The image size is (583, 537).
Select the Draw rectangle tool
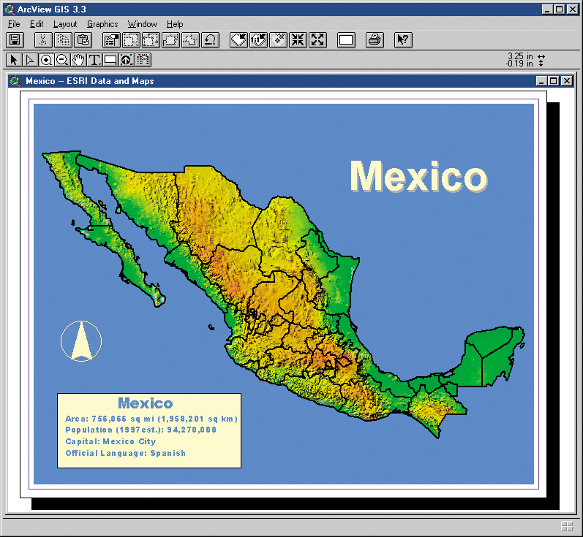pyautogui.click(x=110, y=60)
